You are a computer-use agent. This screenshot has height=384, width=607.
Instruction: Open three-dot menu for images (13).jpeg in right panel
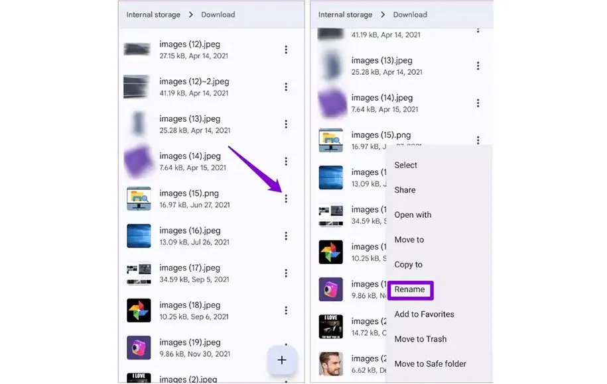pos(478,66)
